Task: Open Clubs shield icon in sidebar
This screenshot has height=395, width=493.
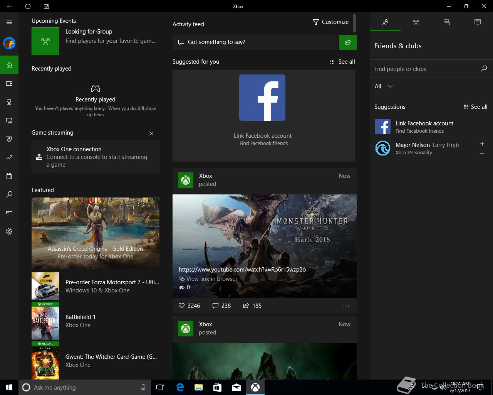Action: 9,139
